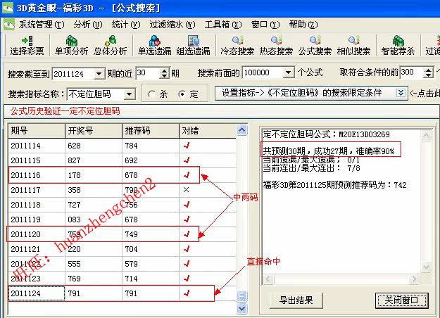Click the 30 periods input field

(x=148, y=73)
